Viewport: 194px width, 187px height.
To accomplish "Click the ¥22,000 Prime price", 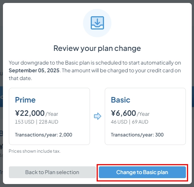I will click(x=30, y=113).
